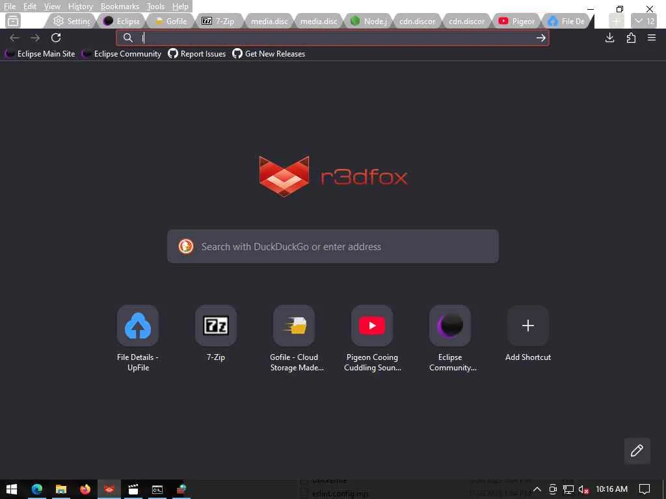This screenshot has width=666, height=499.
Task: Switch to the Pigeon YouTube tab
Action: [516, 21]
